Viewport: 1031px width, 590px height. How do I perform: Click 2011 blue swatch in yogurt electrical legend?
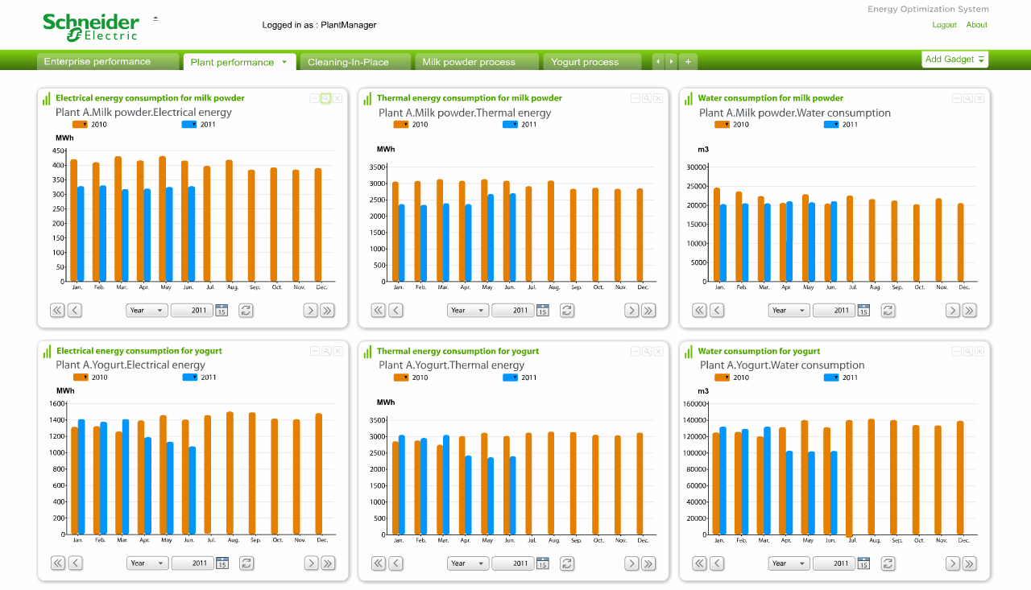[x=189, y=378]
